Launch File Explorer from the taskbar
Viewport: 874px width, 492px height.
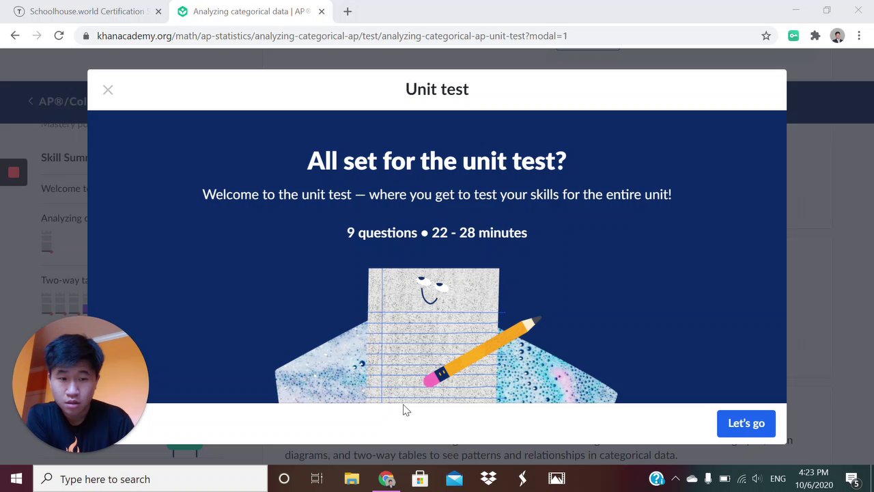352,479
